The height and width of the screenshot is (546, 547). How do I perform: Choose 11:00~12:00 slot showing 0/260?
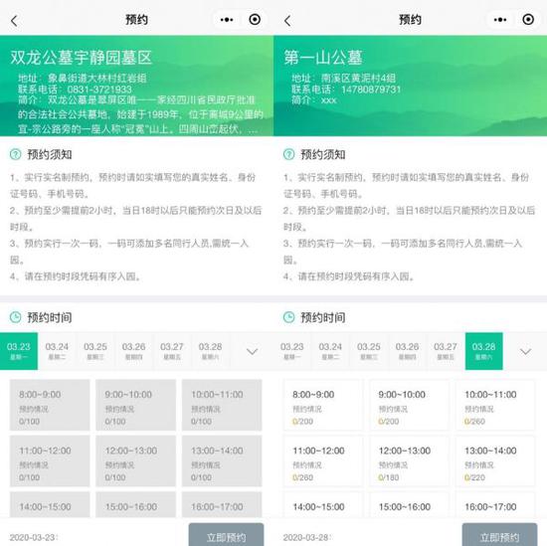[x=323, y=460]
